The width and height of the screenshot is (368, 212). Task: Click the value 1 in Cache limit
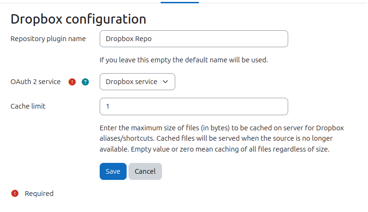tap(108, 106)
